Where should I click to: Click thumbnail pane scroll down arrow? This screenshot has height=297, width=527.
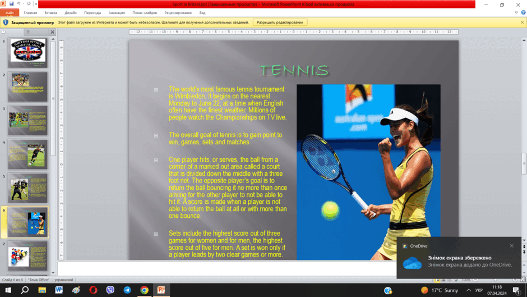point(53,273)
